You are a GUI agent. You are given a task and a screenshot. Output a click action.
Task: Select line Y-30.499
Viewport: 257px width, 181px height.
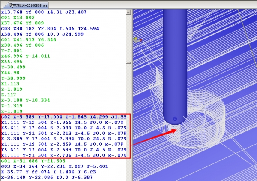(x=13, y=67)
